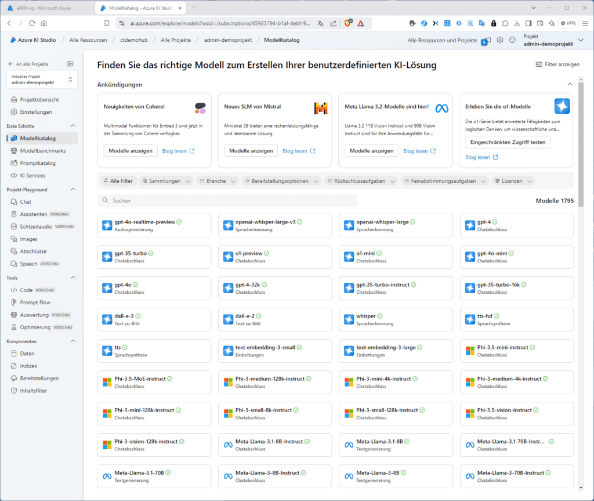Open settings gear in top header
Screen dimensions: 594x501
500,40
